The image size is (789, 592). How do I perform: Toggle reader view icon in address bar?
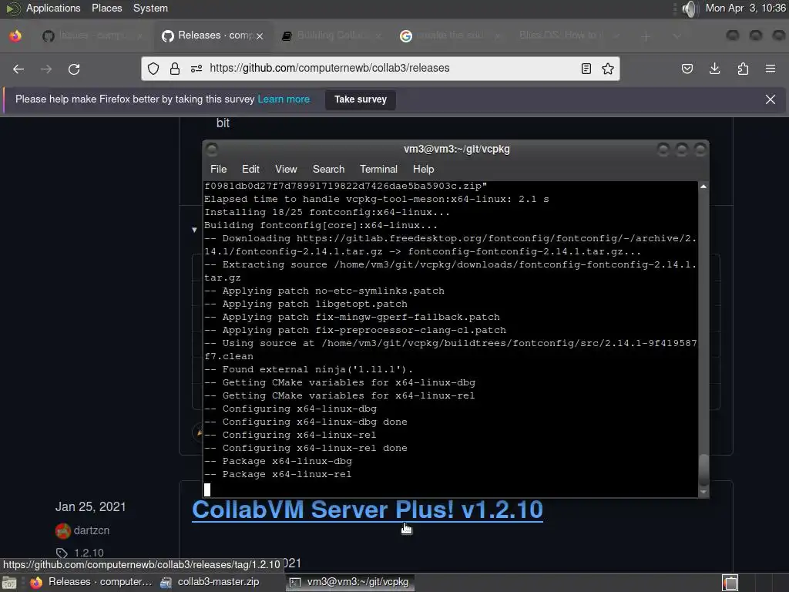click(586, 69)
